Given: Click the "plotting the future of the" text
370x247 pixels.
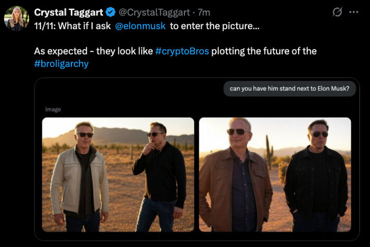Looking at the screenshot, I should [264, 51].
